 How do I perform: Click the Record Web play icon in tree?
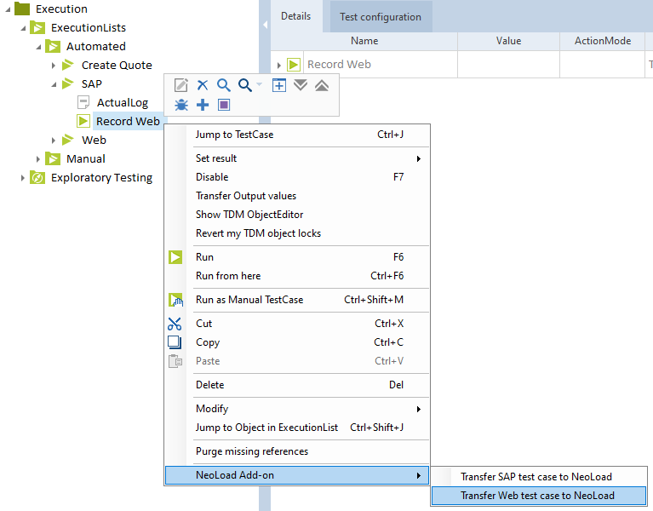point(83,121)
